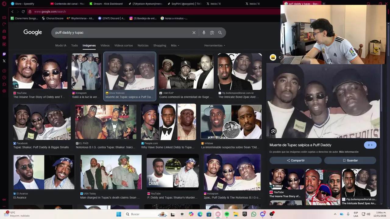Switch to the Noticias tab
Viewport: 390px width, 219px height.
143,45
